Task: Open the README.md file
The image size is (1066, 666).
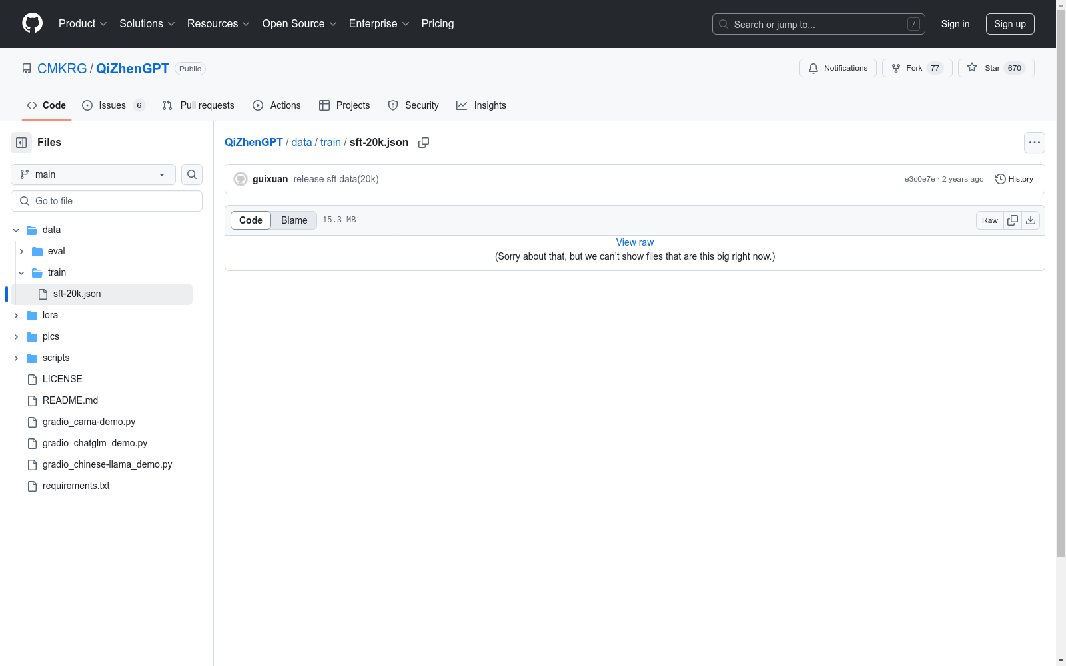Action: [70, 400]
